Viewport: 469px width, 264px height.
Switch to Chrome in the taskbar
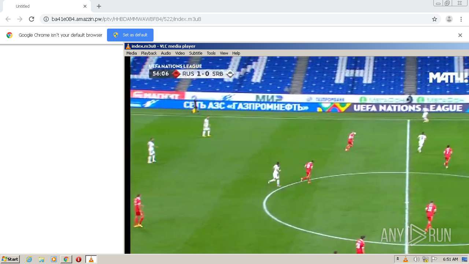(66, 259)
